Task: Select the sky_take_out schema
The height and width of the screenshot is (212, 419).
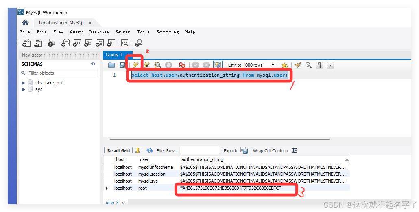Action: pos(49,83)
